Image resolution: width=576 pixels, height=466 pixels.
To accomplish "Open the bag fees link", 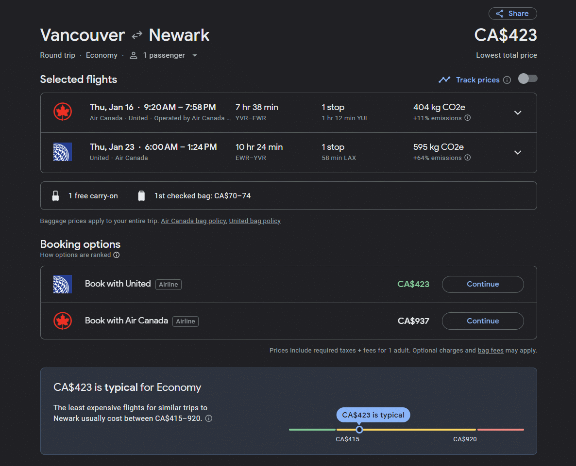I will click(491, 351).
